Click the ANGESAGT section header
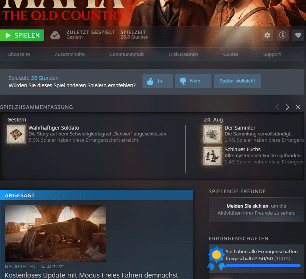306x279 pixels. pyautogui.click(x=97, y=195)
